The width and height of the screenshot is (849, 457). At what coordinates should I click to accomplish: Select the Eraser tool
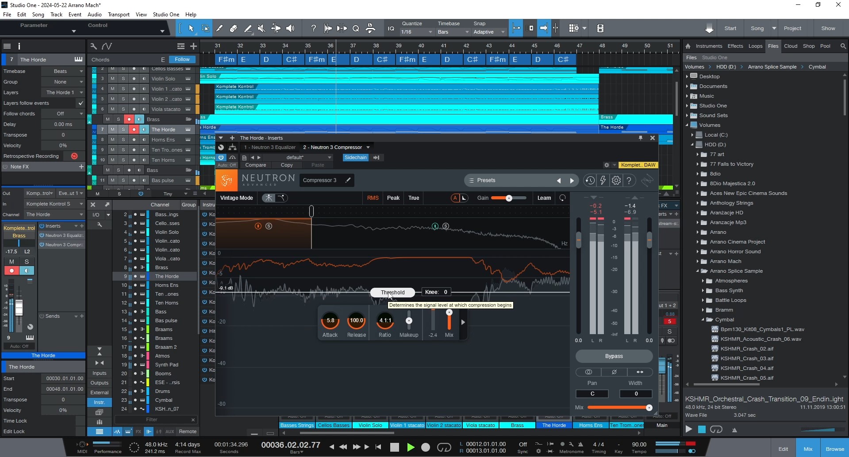pyautogui.click(x=234, y=28)
